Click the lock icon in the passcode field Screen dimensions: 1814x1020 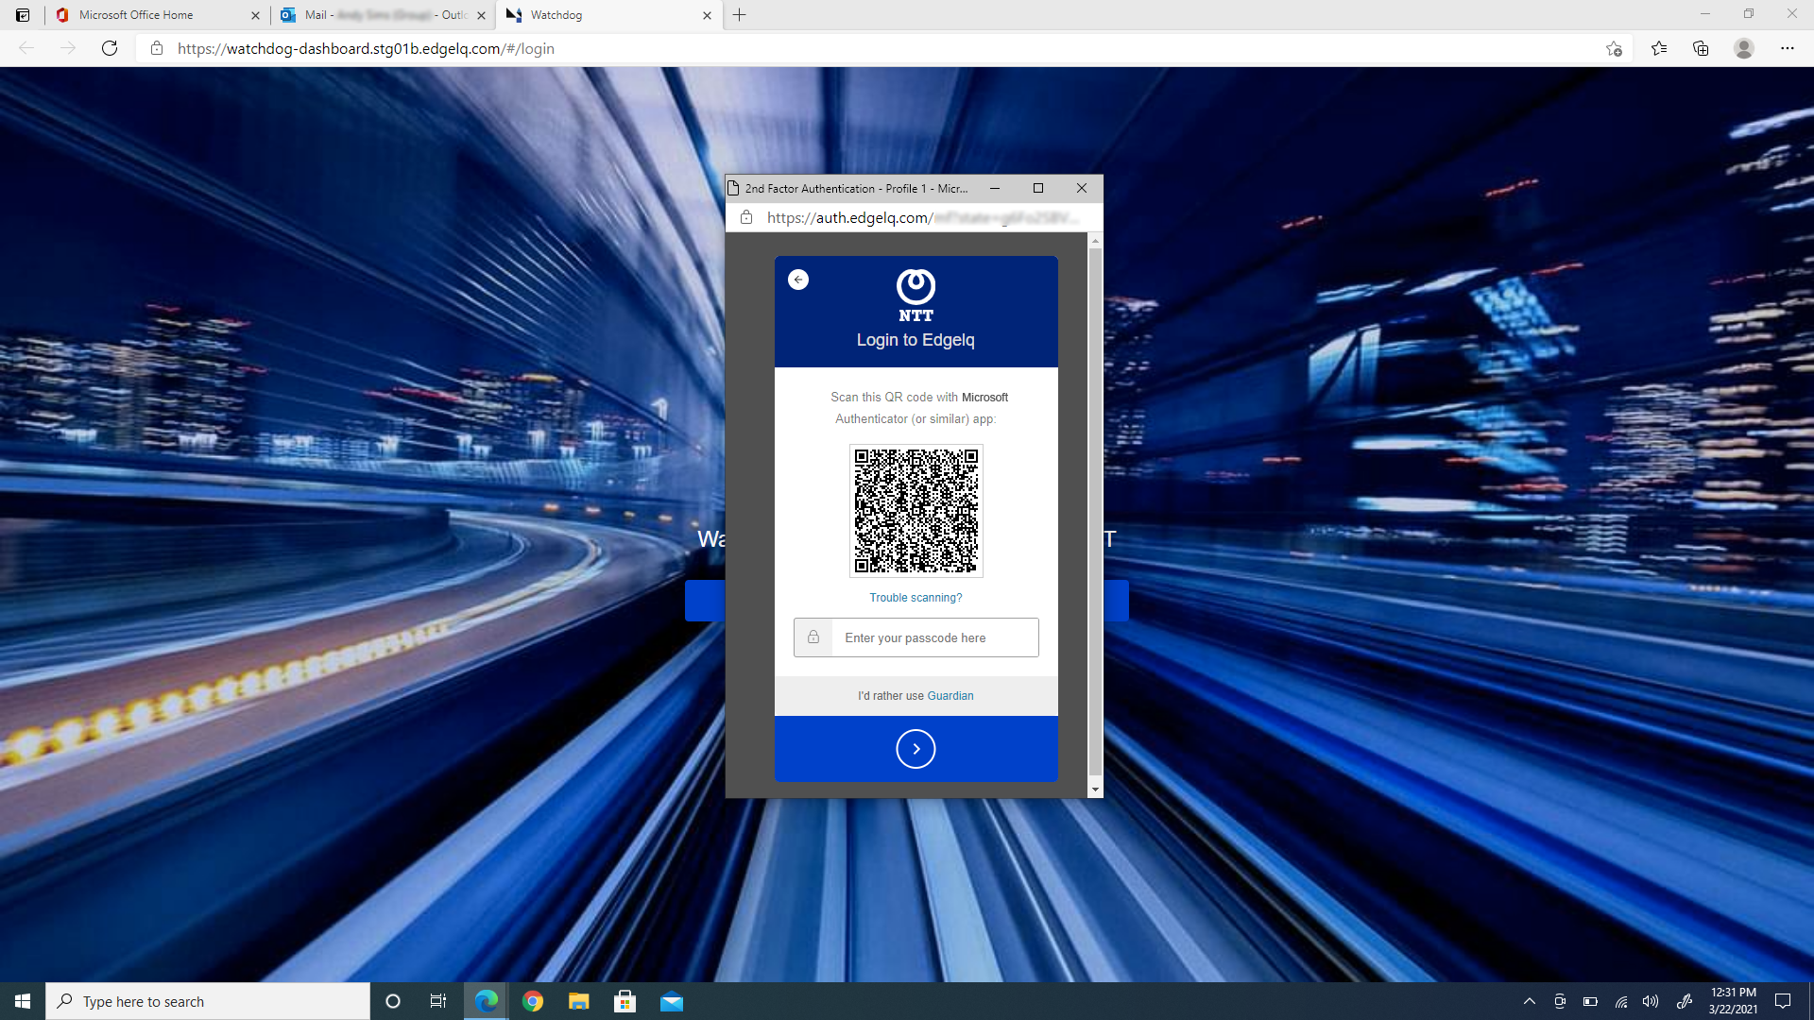point(813,637)
